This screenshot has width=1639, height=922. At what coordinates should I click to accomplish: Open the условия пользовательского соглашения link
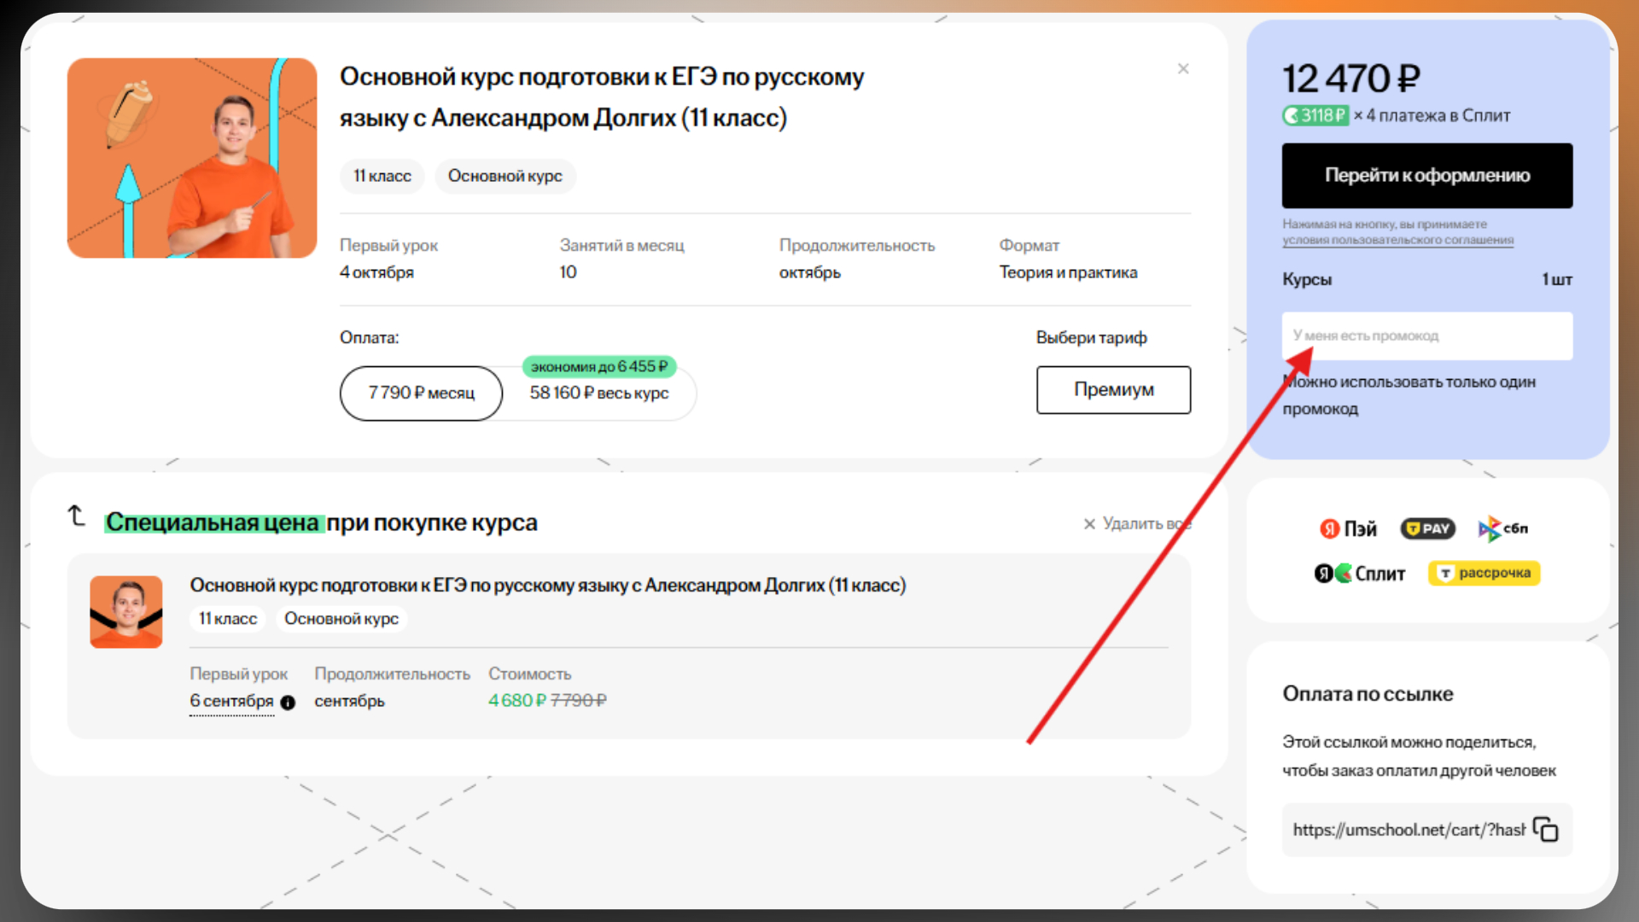point(1397,241)
